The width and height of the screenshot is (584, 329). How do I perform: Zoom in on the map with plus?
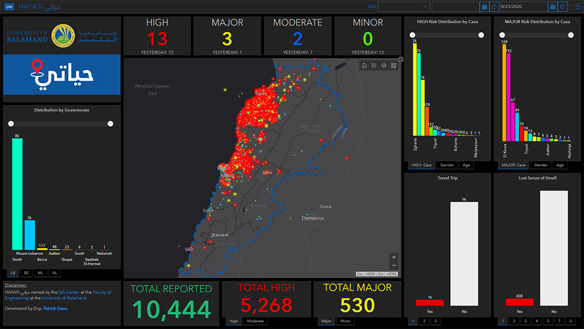pyautogui.click(x=394, y=257)
